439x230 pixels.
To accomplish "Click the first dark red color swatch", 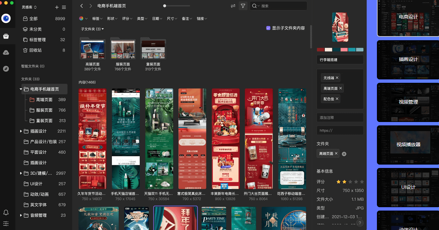I will tap(320, 50).
